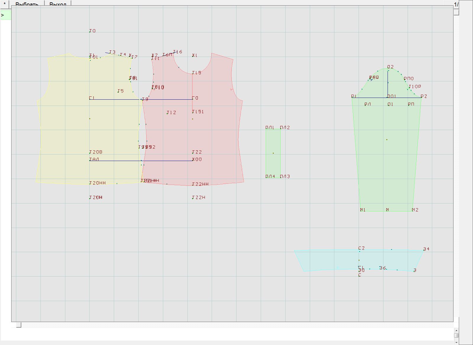
Task: Click the Выход exit button
Action: 58,4
